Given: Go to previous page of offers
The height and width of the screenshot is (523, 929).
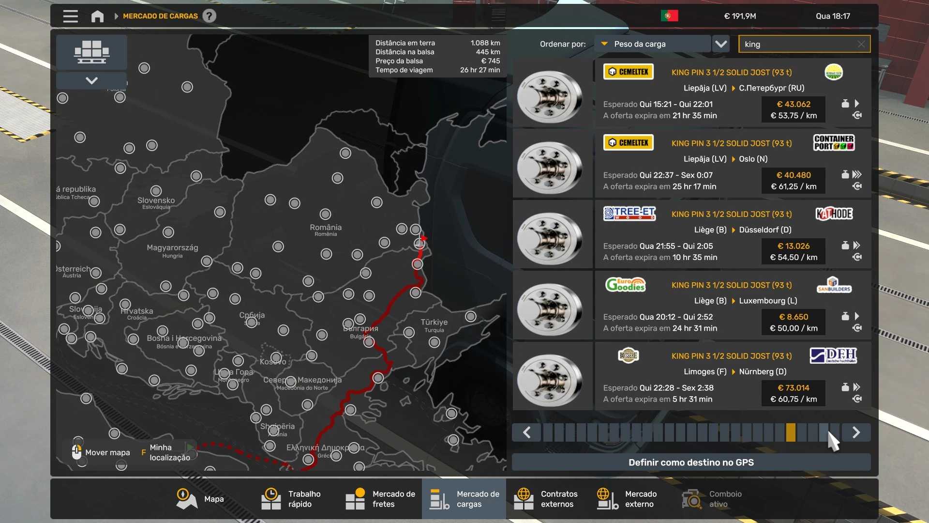Looking at the screenshot, I should (x=527, y=432).
